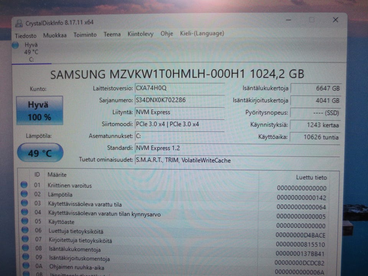Viewport: 368px width, 276px height.
Task: Select the C: drive tab with Hyvä 49 °C
Action: (31, 52)
